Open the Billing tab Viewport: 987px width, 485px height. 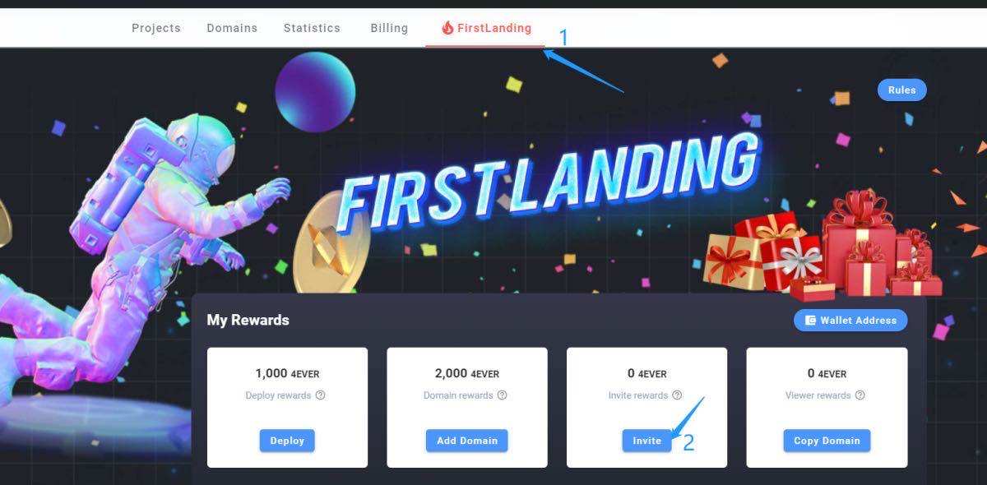[389, 28]
